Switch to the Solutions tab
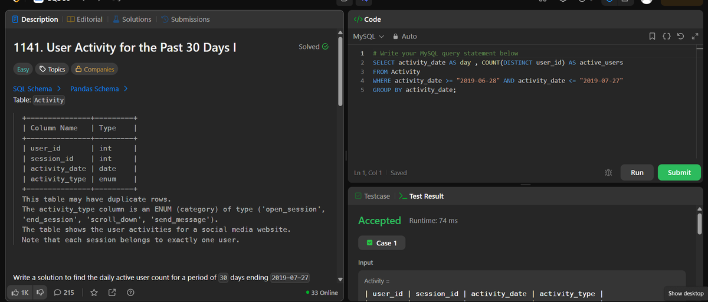This screenshot has height=302, width=708. tap(132, 19)
